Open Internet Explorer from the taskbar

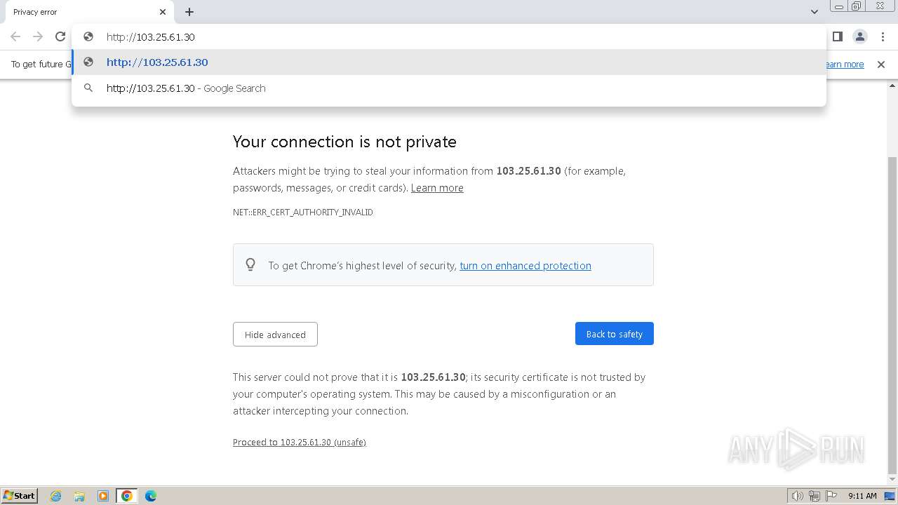(x=56, y=496)
